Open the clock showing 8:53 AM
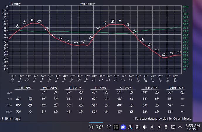 pyautogui.click(x=193, y=127)
